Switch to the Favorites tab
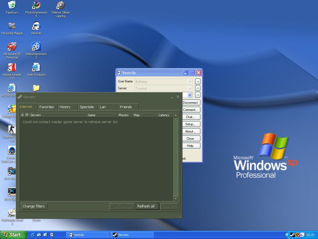The image size is (318, 239). 47,107
